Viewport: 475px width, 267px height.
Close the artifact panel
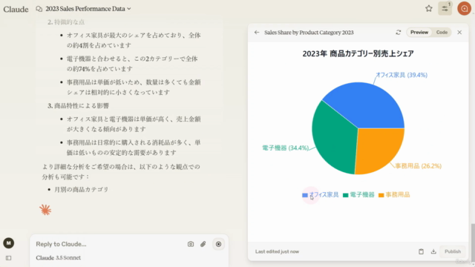(x=459, y=33)
